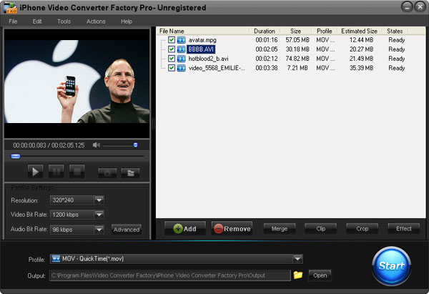This screenshot has width=429, height=294.
Task: Click the volume slider handle
Action: pyautogui.click(x=135, y=145)
